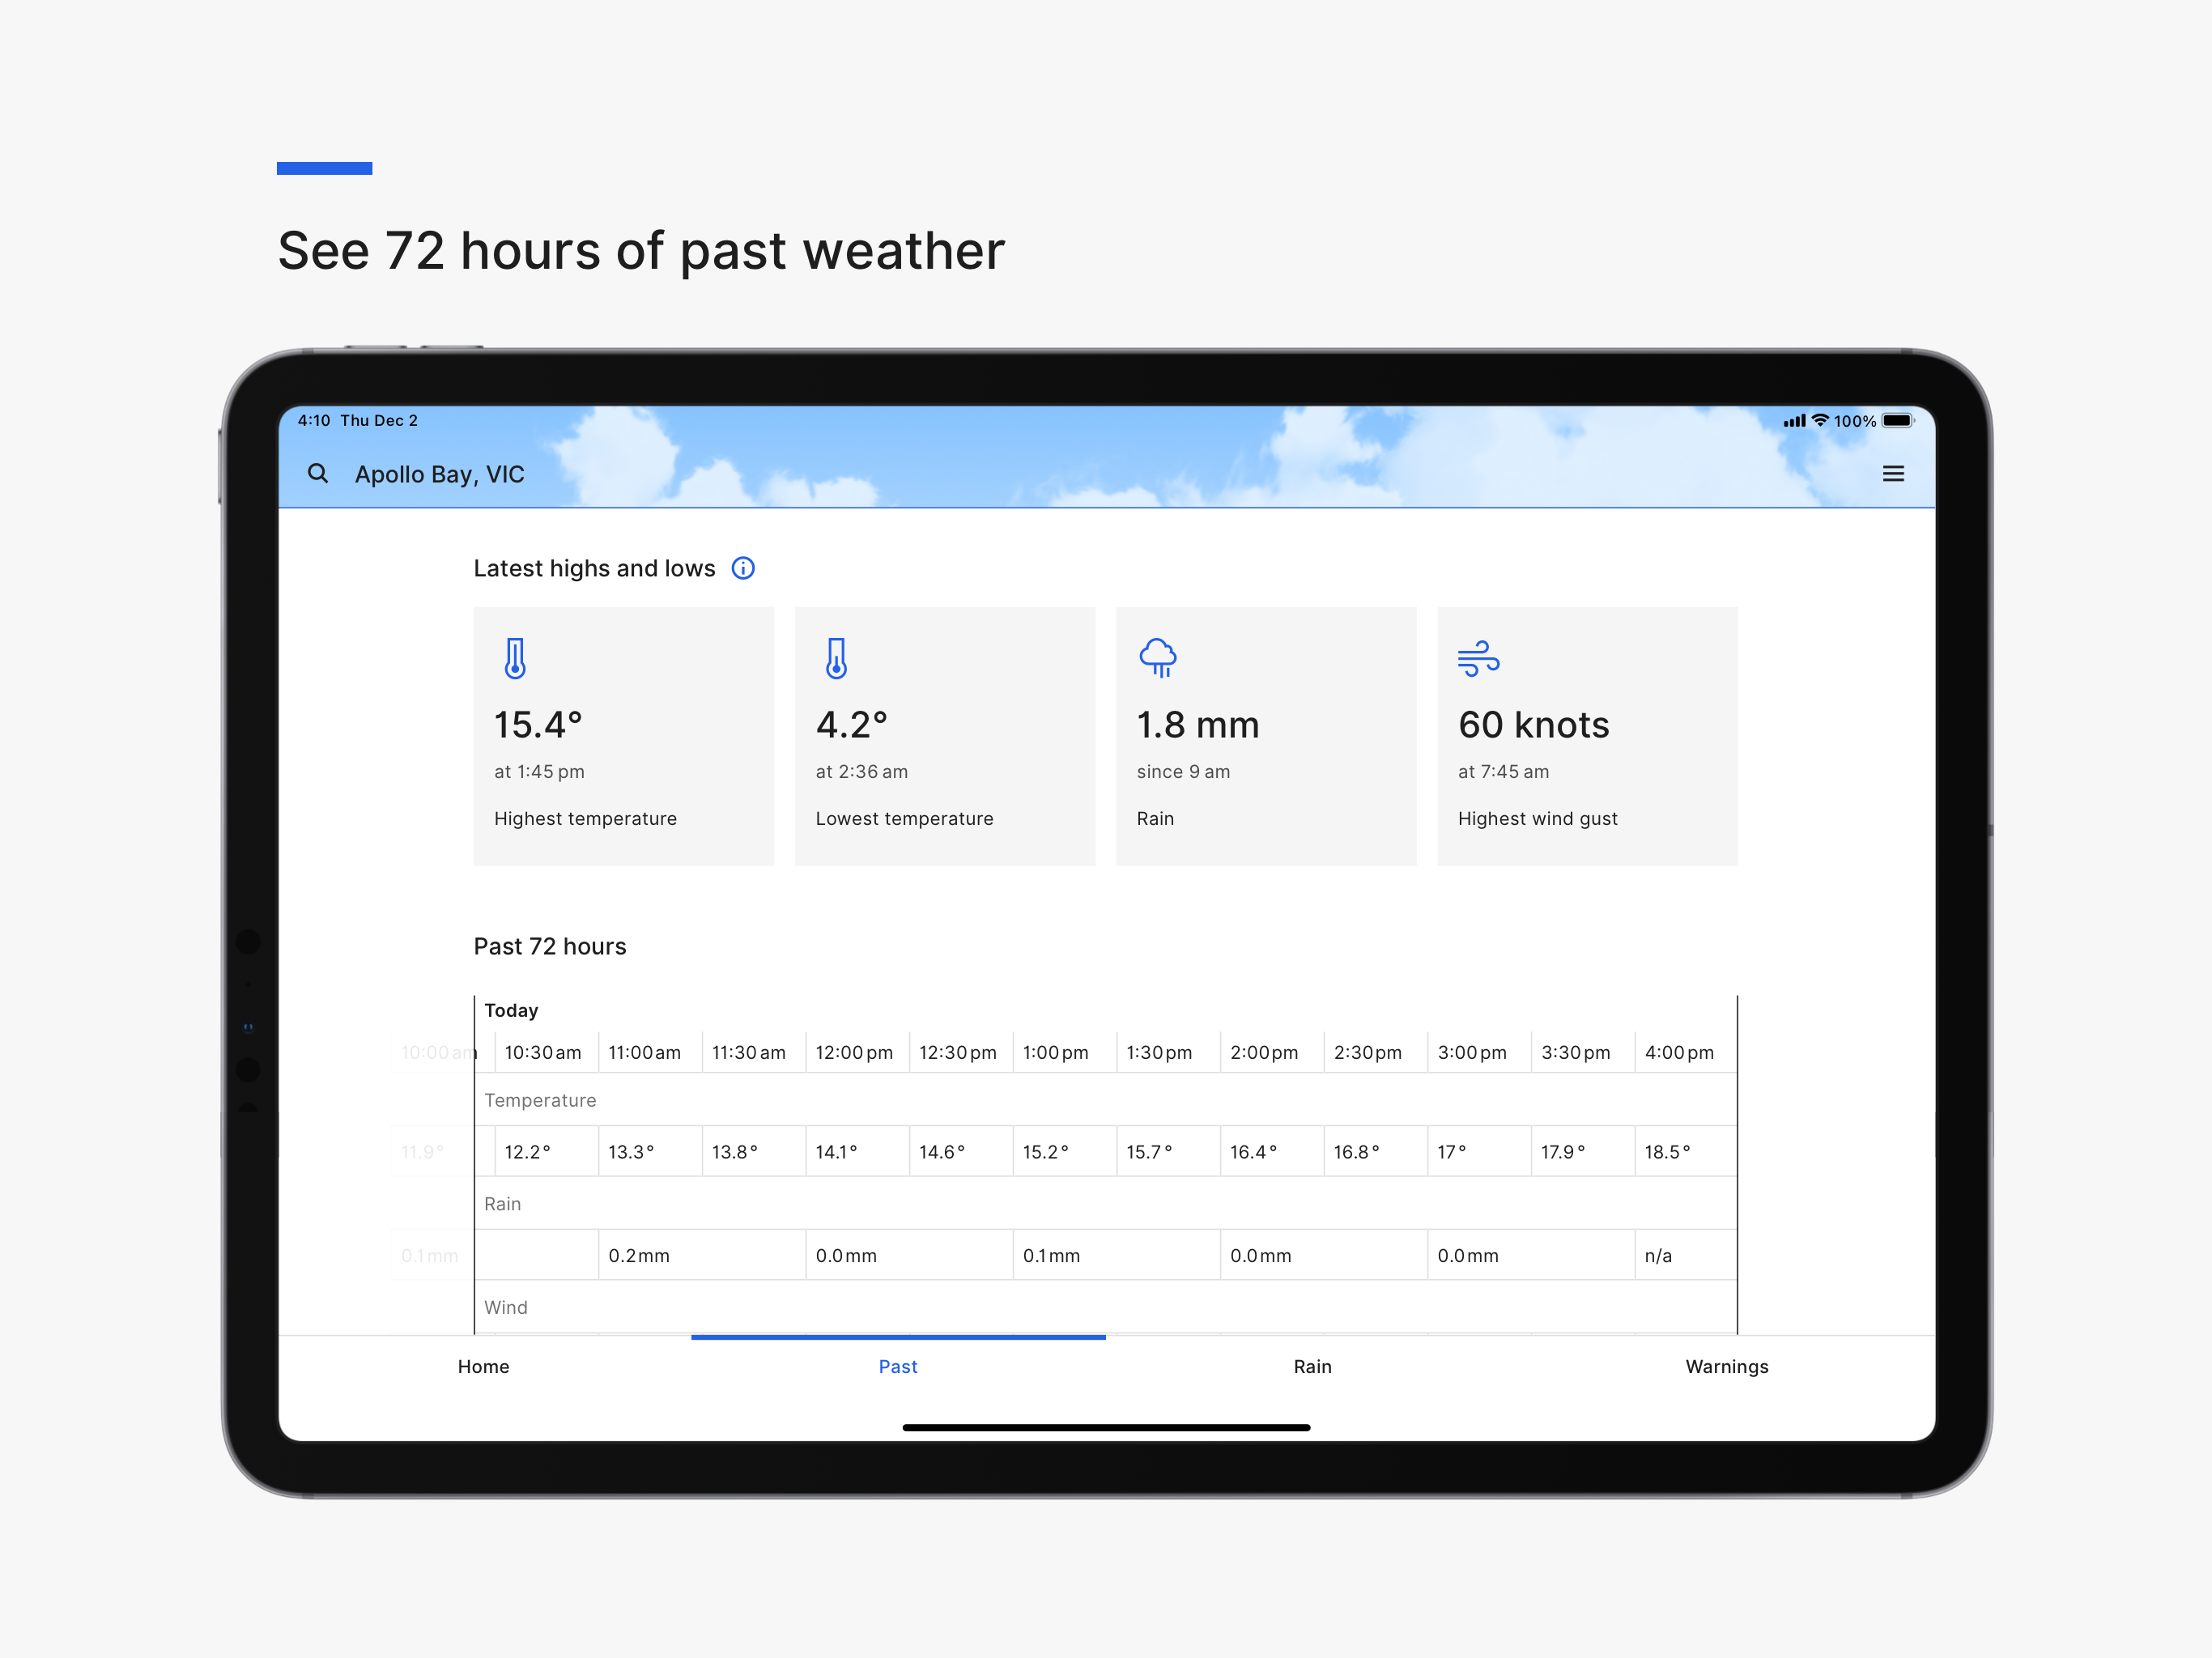Open the Warnings tab
The image size is (2212, 1658).
[x=1726, y=1366]
